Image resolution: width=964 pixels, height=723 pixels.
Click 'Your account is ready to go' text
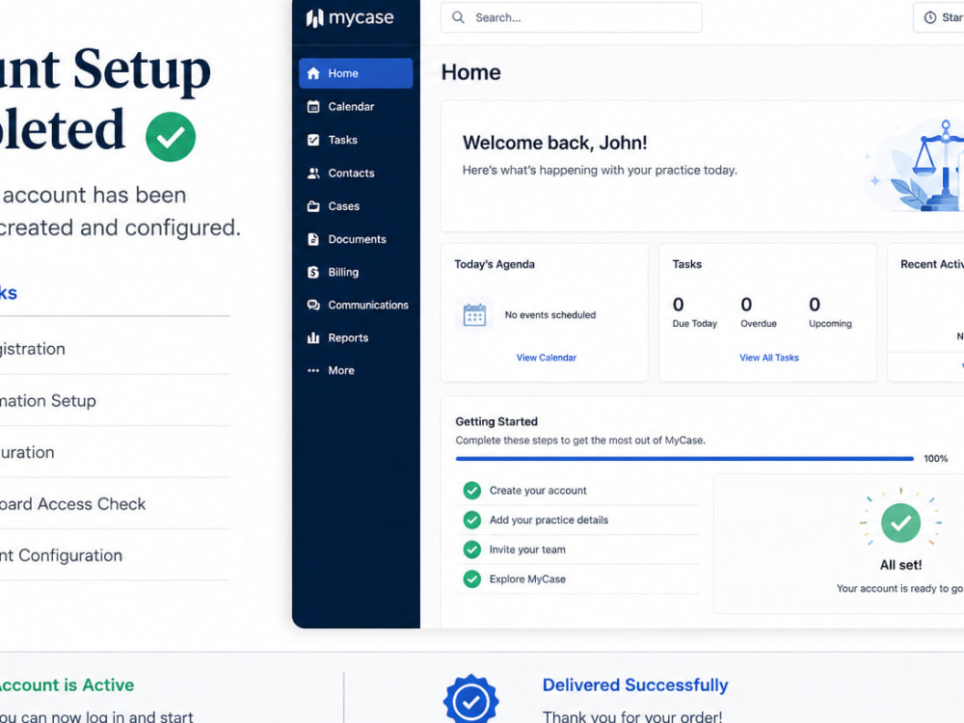click(x=899, y=588)
